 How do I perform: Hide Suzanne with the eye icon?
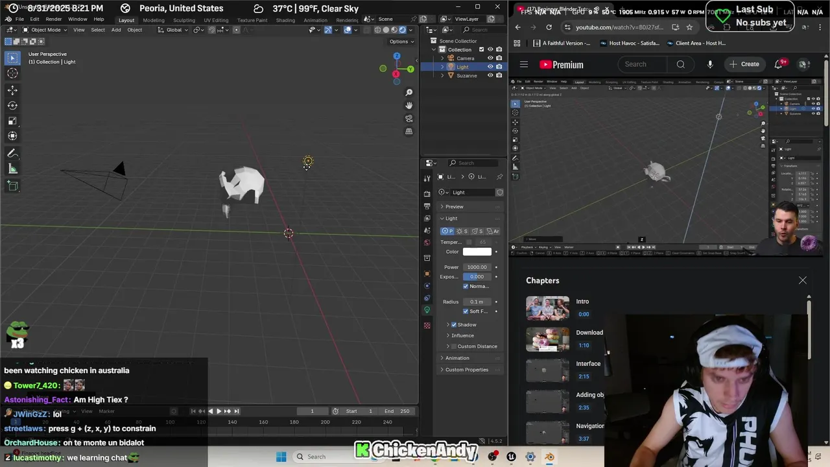[x=490, y=75]
